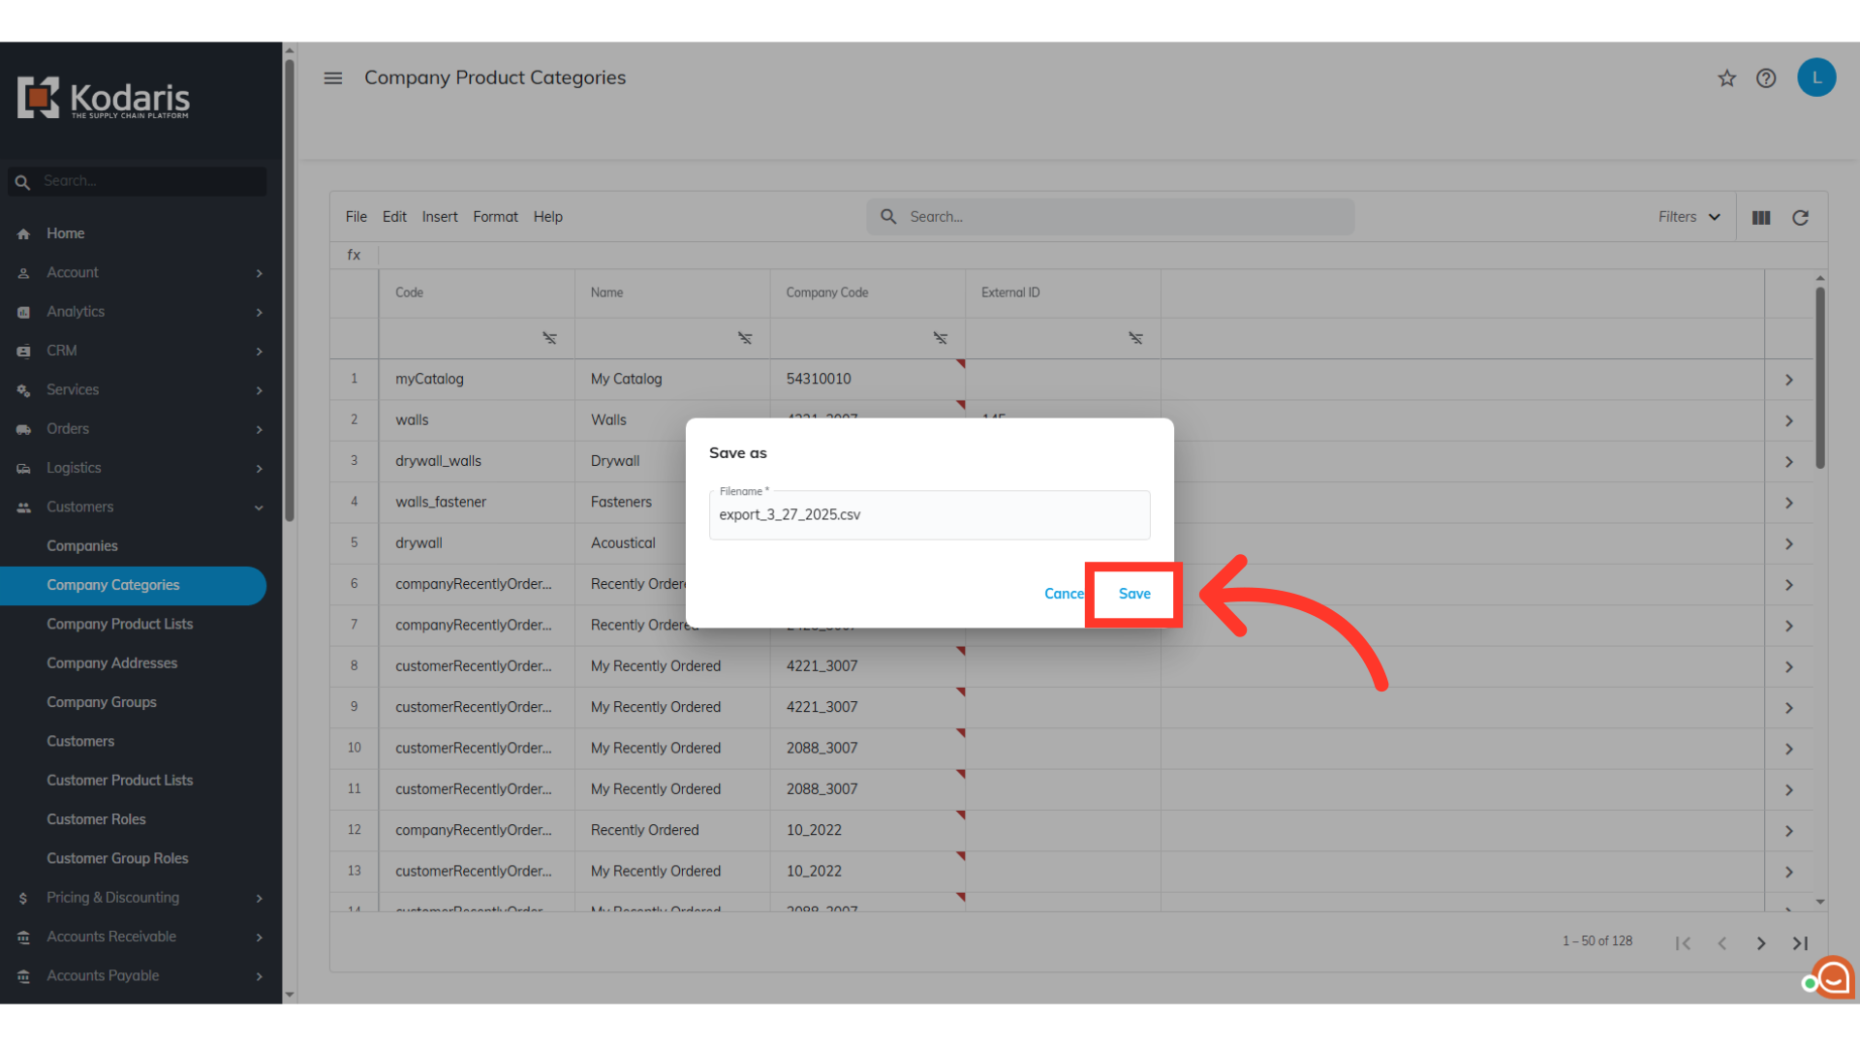Click the Filename input field
Image resolution: width=1860 pixels, height=1046 pixels.
928,515
